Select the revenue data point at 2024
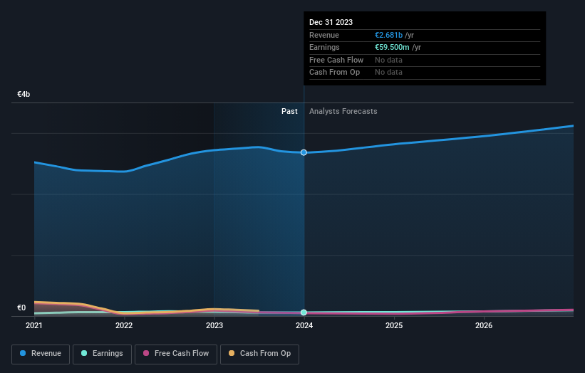Image resolution: width=585 pixels, height=373 pixels. point(304,152)
